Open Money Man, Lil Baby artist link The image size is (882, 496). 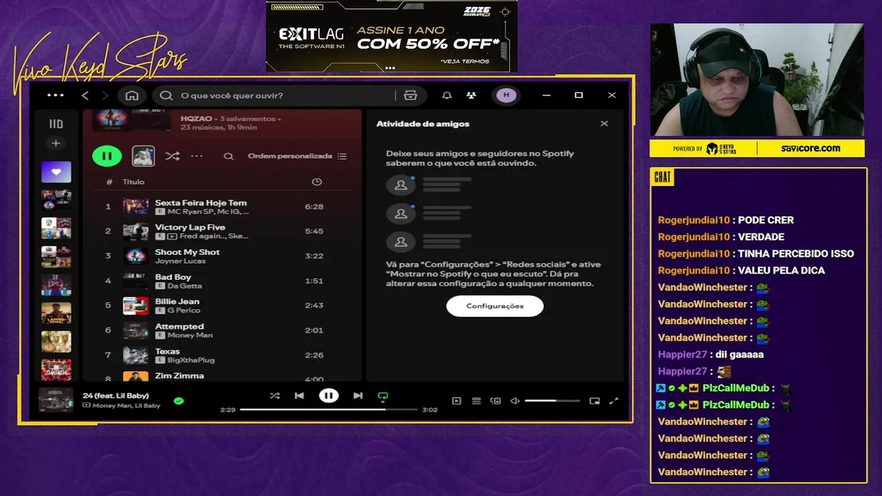tap(127, 406)
